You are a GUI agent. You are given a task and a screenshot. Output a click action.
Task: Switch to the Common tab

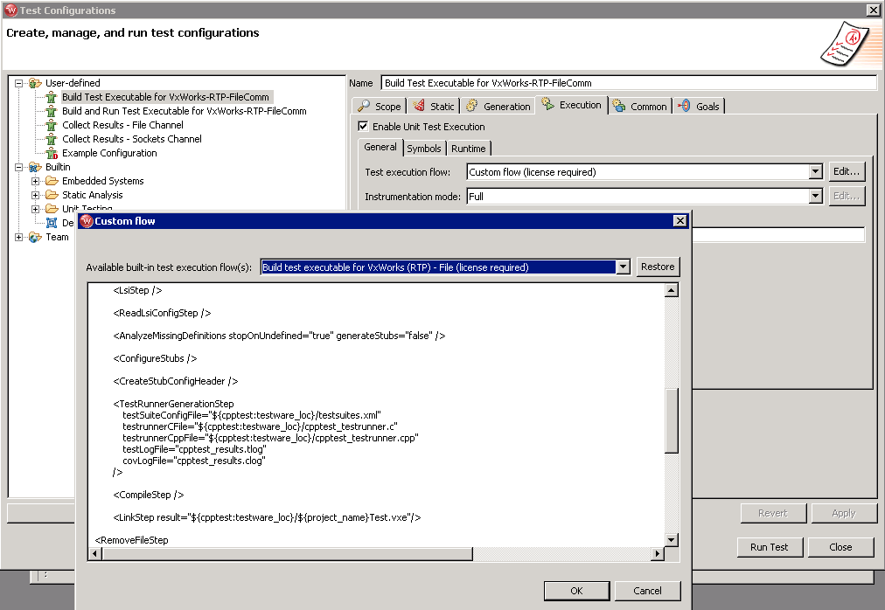point(640,106)
